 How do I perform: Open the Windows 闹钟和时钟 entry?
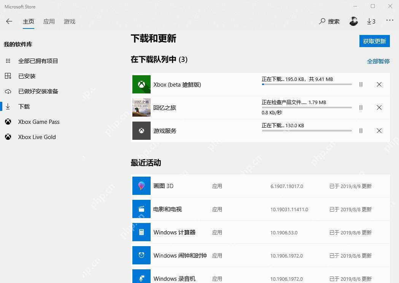click(x=260, y=255)
